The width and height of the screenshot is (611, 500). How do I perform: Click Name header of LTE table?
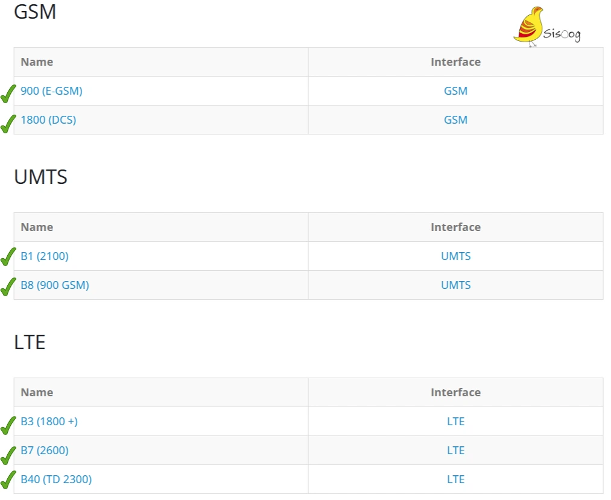37,393
